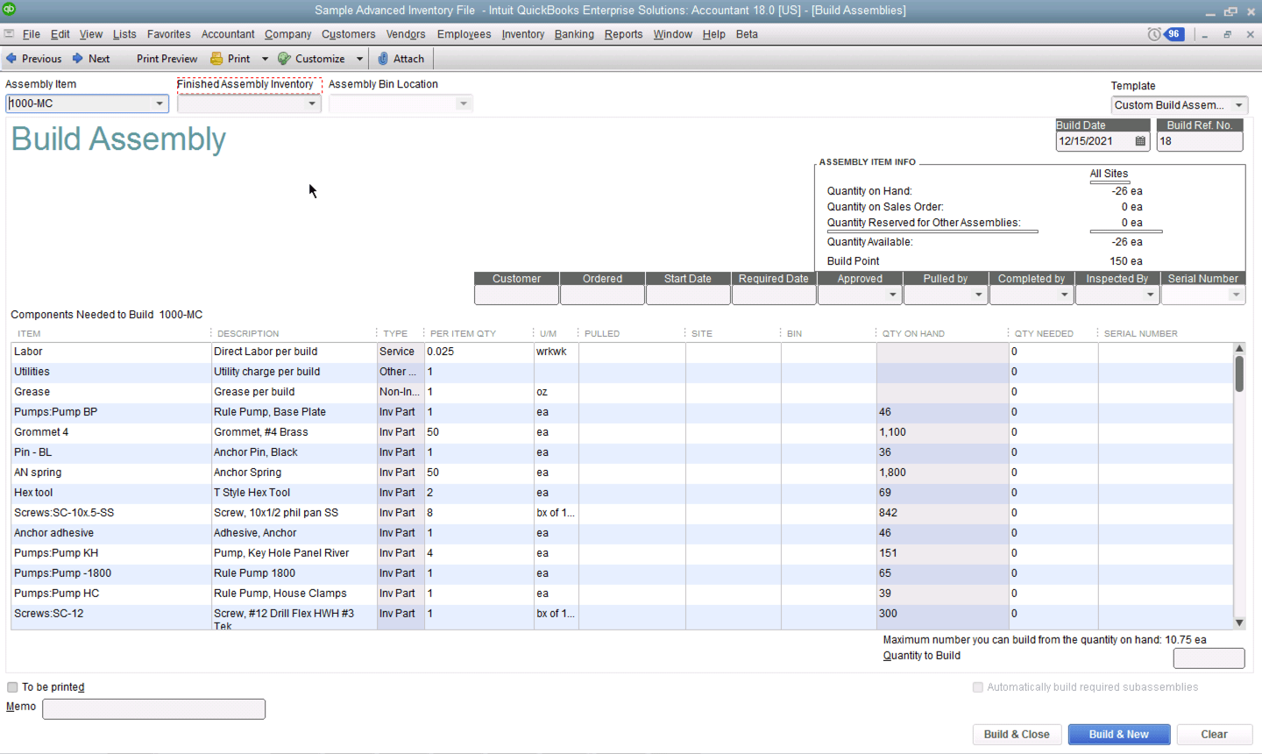
Task: Open the Reports menu
Action: (623, 34)
